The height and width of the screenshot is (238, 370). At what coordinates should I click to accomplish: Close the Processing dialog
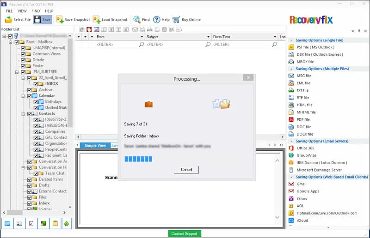pos(248,77)
